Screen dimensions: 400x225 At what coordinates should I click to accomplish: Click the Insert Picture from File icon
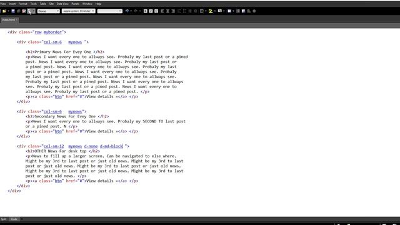coord(243,11)
